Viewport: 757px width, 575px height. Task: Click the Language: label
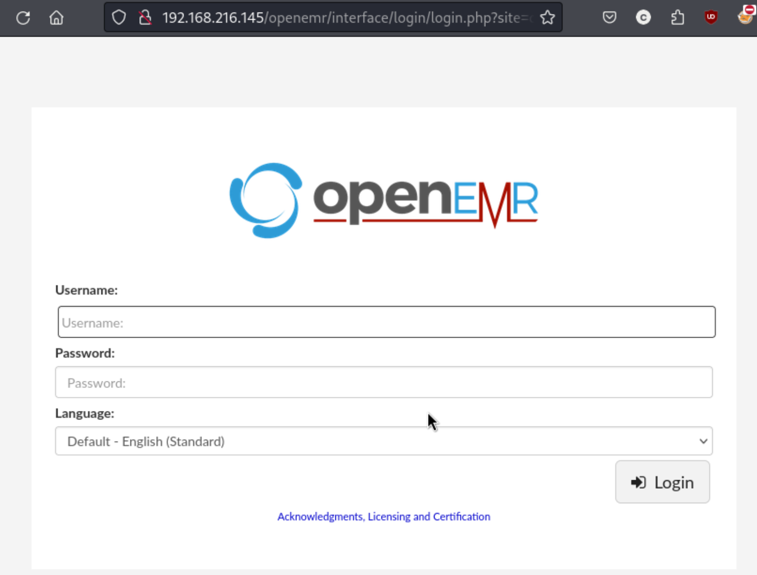pyautogui.click(x=85, y=413)
